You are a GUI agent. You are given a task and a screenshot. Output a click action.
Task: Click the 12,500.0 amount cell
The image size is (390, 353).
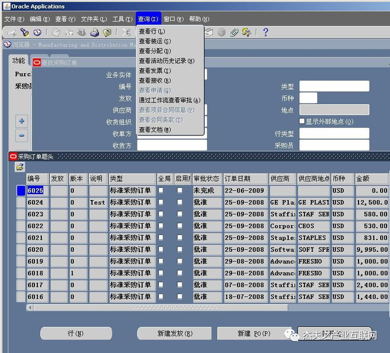pyautogui.click(x=371, y=202)
